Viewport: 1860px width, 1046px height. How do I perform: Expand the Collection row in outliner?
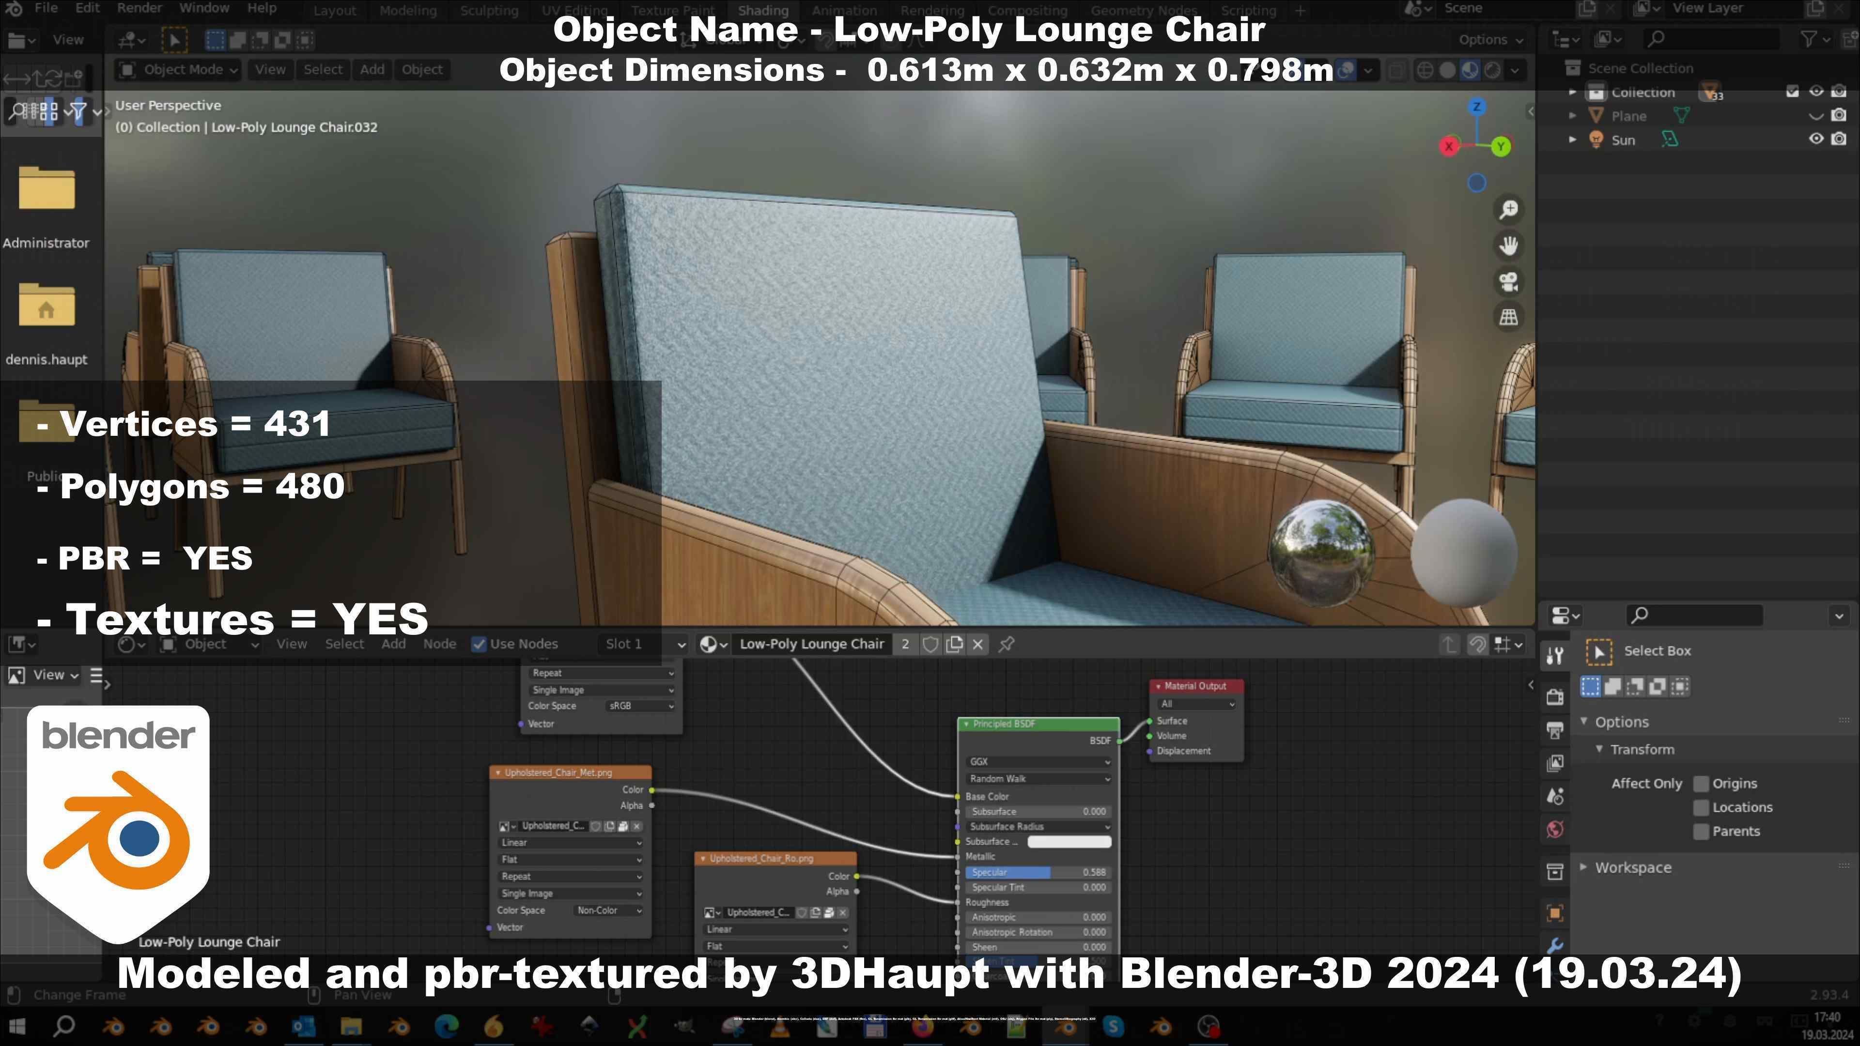(1573, 92)
